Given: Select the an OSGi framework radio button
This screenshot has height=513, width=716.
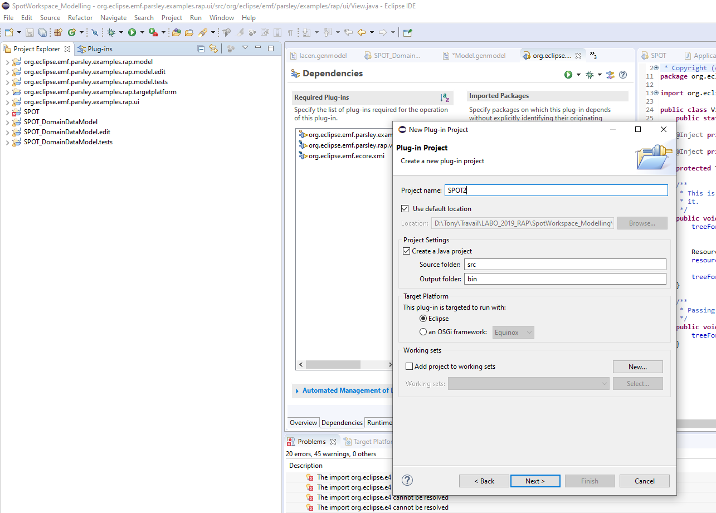Looking at the screenshot, I should 423,332.
